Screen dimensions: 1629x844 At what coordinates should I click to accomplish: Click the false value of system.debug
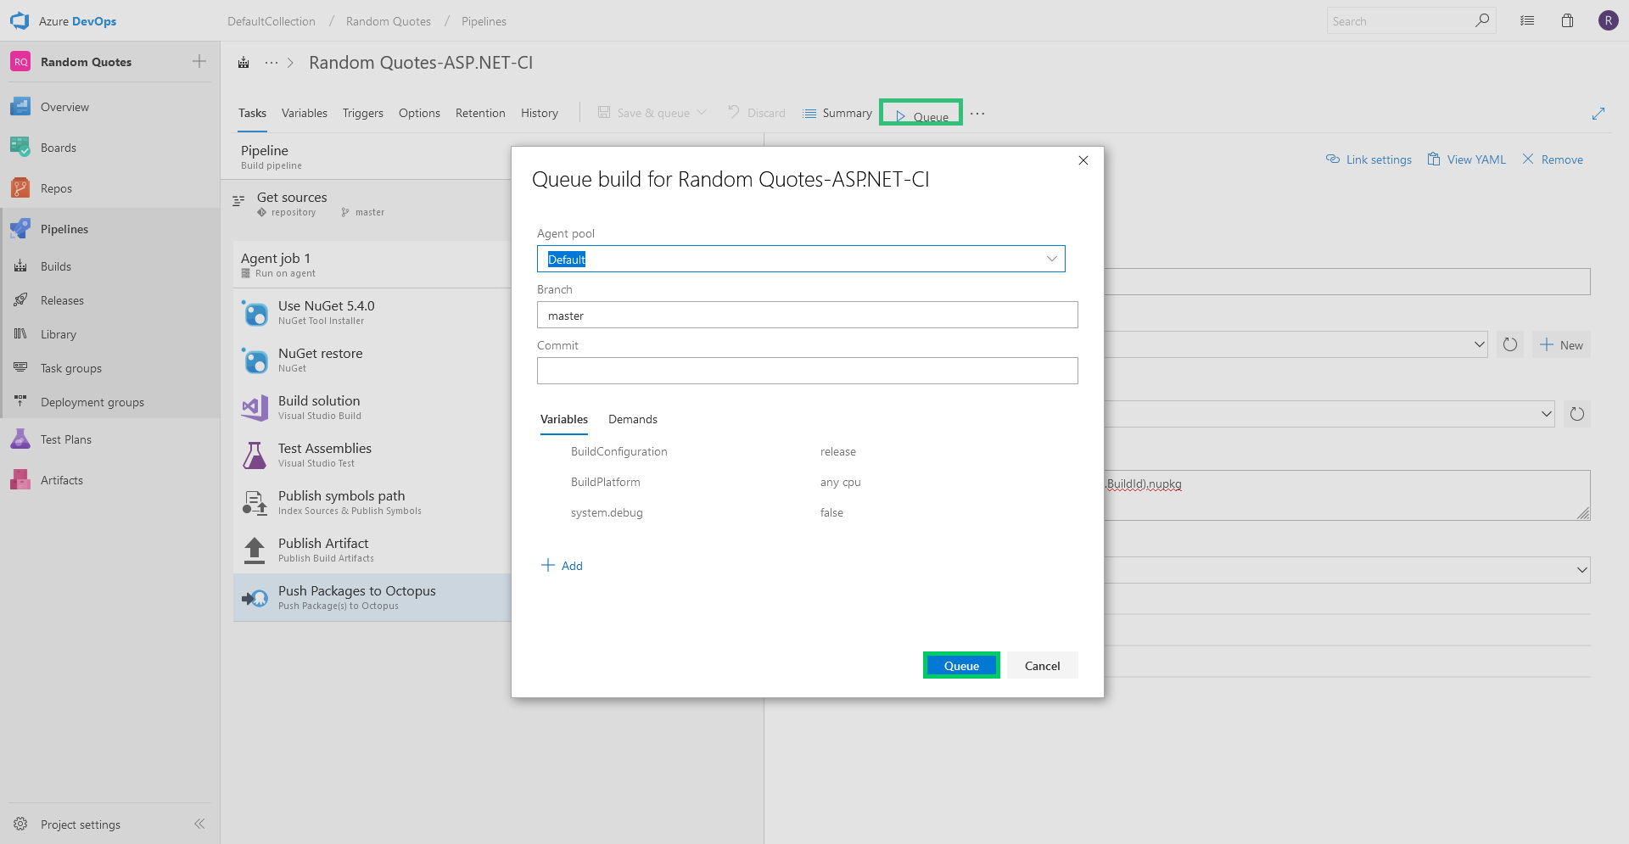point(831,512)
